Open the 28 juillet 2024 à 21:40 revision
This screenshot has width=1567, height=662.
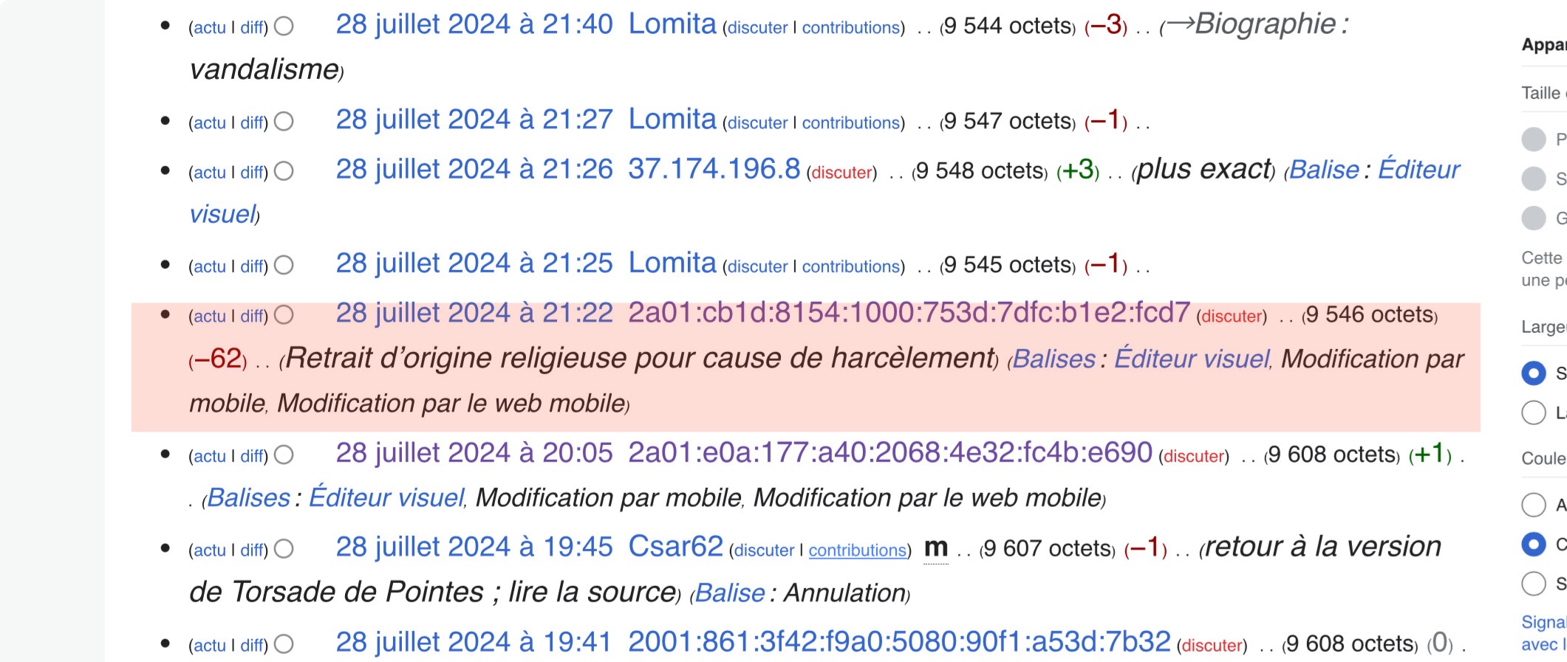[x=474, y=24]
